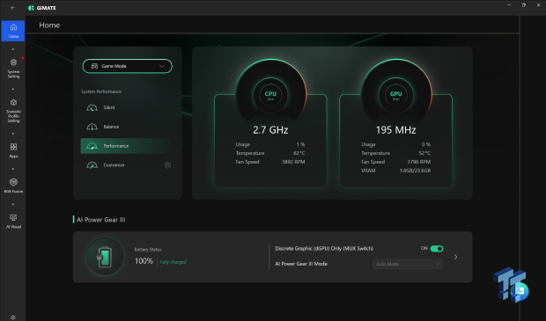The height and width of the screenshot is (321, 546).
Task: Toggle Discrete Graphic (dGPU) Only switch
Action: pyautogui.click(x=437, y=248)
